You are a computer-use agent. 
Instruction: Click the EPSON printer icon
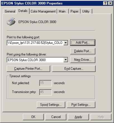(11, 22)
